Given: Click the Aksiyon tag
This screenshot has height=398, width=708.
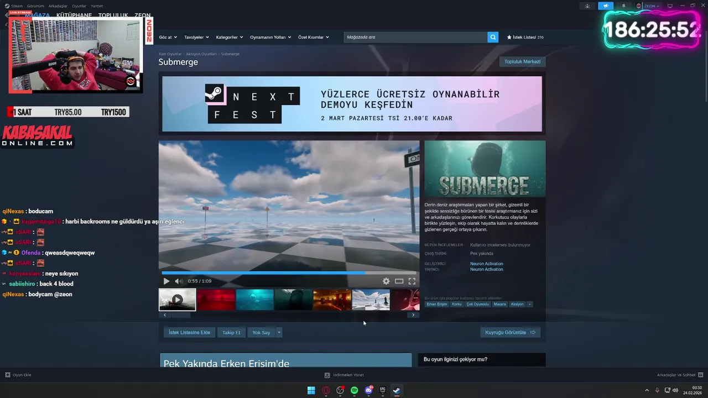Looking at the screenshot, I should (517, 304).
